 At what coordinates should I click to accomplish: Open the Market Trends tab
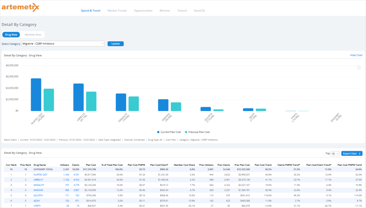[x=117, y=11]
